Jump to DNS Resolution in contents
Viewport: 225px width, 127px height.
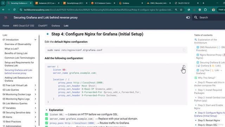coord(211,49)
